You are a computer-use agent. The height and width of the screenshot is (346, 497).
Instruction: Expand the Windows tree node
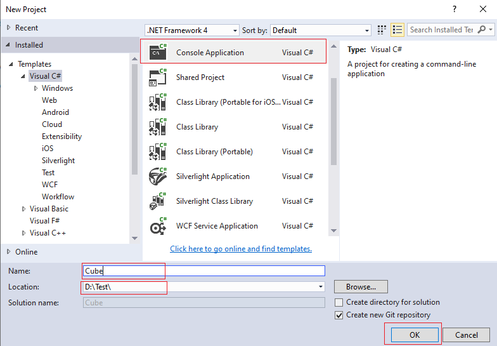pos(35,88)
